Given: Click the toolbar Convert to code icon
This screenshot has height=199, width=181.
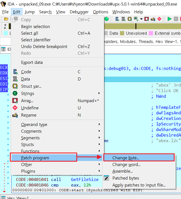Looking at the screenshot, I should (x=117, y=19).
